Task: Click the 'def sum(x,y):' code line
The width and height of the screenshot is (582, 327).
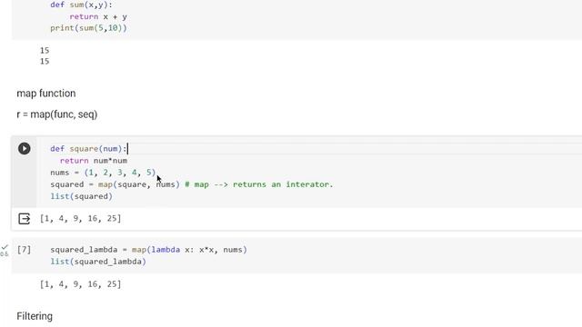Action: tap(81, 5)
